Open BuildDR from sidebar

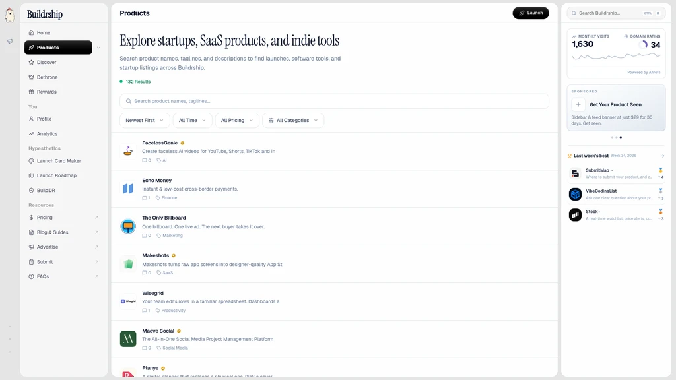[x=46, y=191]
